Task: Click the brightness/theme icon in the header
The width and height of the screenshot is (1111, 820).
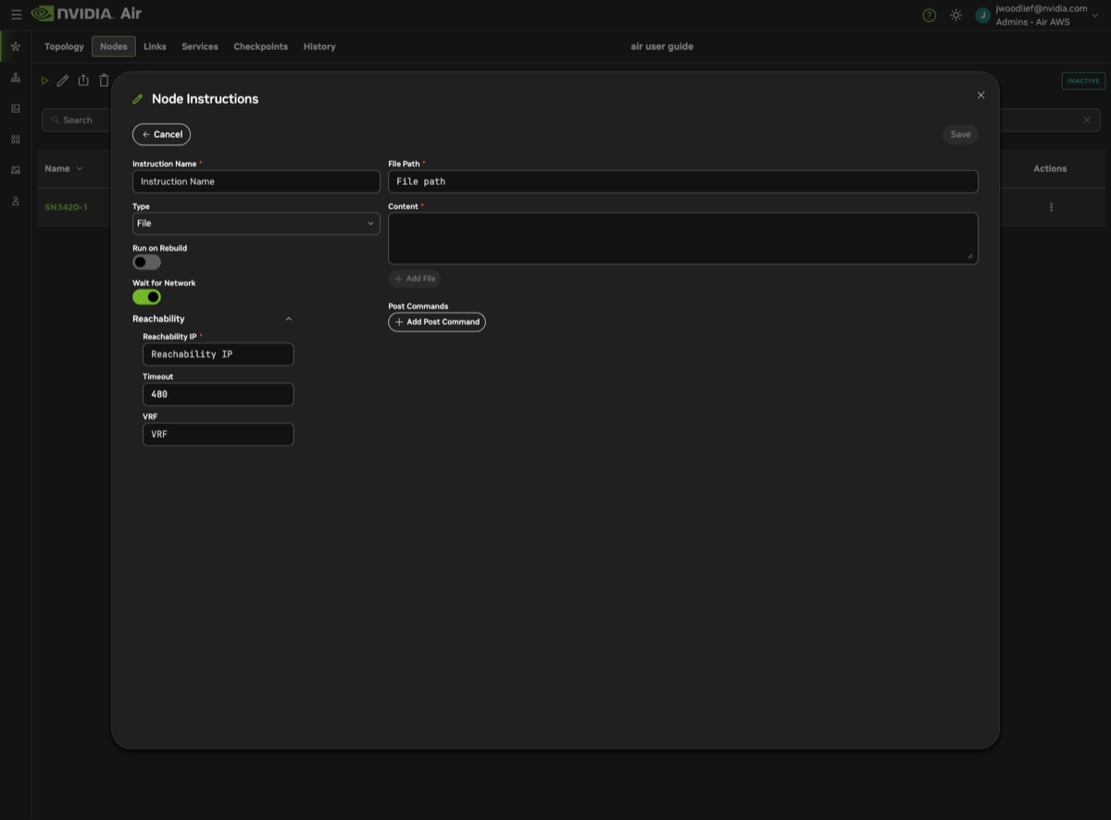Action: point(955,15)
